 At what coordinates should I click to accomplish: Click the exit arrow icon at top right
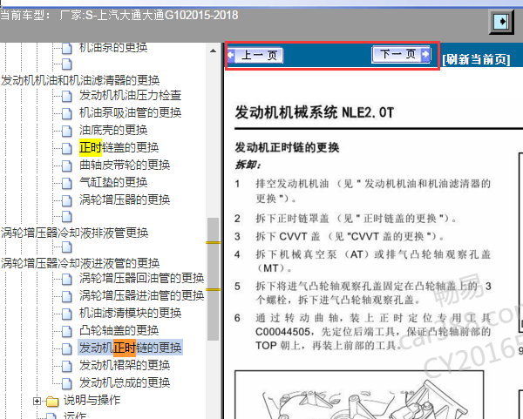click(501, 22)
